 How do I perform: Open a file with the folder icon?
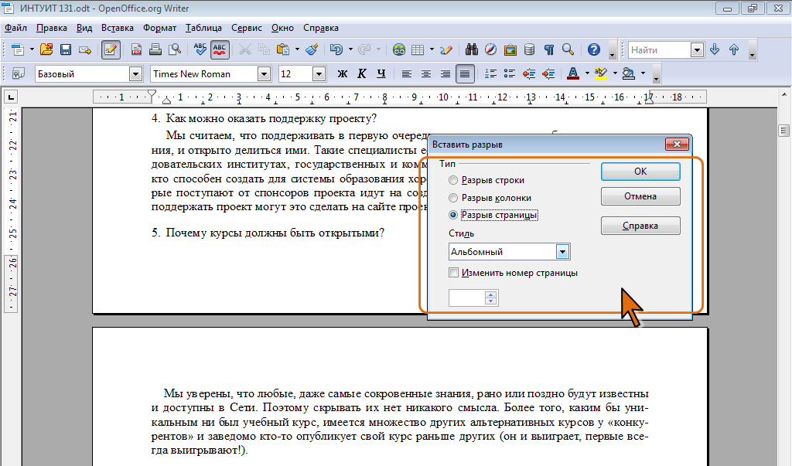click(x=46, y=49)
